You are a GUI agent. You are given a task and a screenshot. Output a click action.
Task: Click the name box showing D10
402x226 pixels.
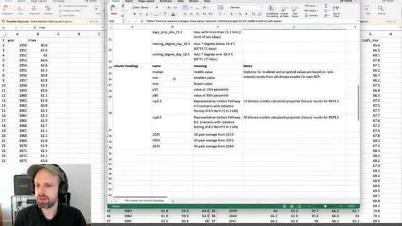click(115, 21)
